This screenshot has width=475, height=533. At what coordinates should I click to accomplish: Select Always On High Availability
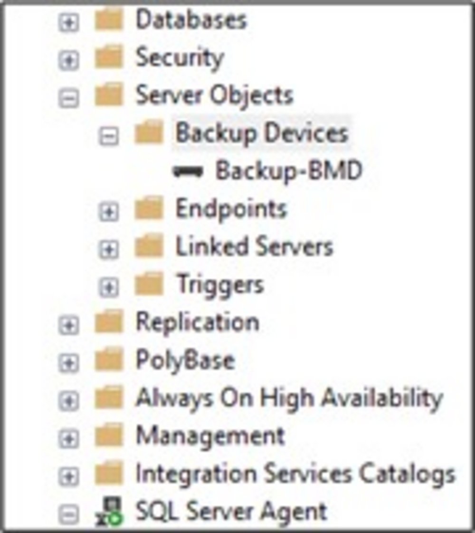point(289,398)
